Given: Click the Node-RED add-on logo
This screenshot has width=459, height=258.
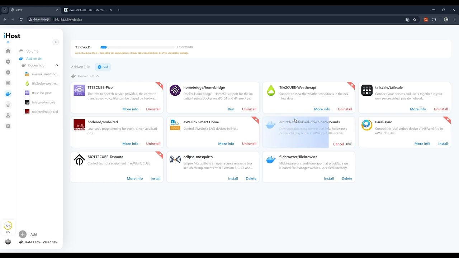Looking at the screenshot, I should pyautogui.click(x=79, y=125).
